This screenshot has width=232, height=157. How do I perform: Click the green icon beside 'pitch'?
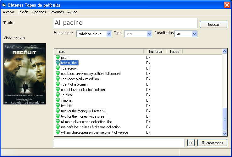(58, 58)
